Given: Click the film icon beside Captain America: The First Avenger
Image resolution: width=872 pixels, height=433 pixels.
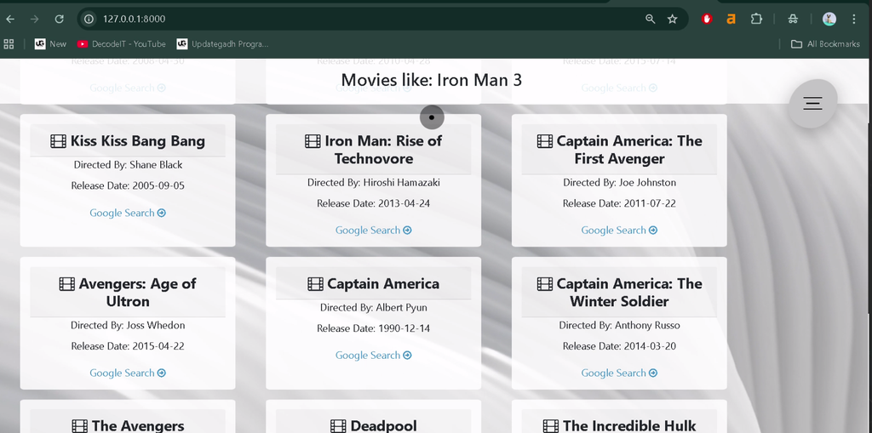Looking at the screenshot, I should (544, 141).
